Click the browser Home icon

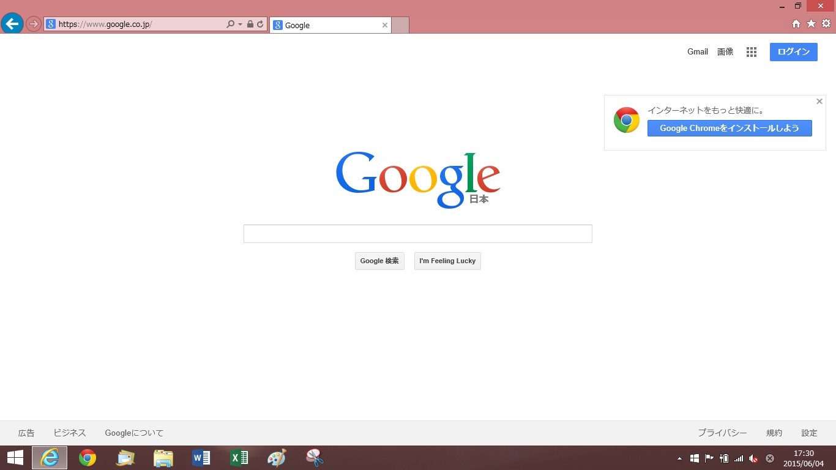(796, 24)
